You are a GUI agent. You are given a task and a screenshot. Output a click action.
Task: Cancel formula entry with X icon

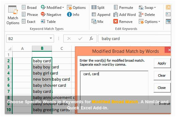coord(69,38)
